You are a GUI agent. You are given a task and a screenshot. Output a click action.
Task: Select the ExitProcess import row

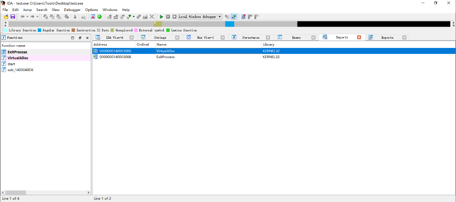(274, 57)
